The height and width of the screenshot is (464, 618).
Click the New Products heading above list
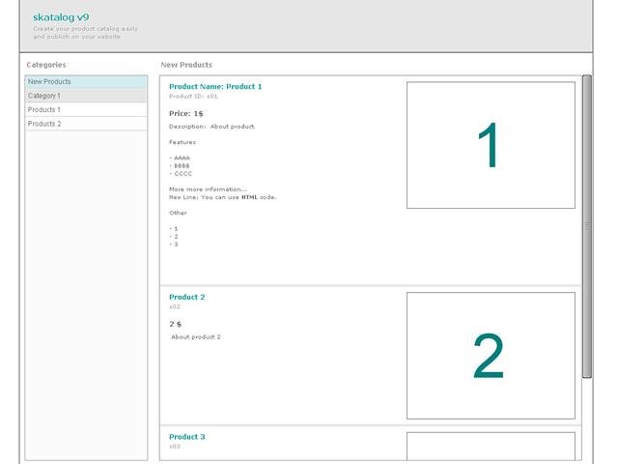pos(186,65)
